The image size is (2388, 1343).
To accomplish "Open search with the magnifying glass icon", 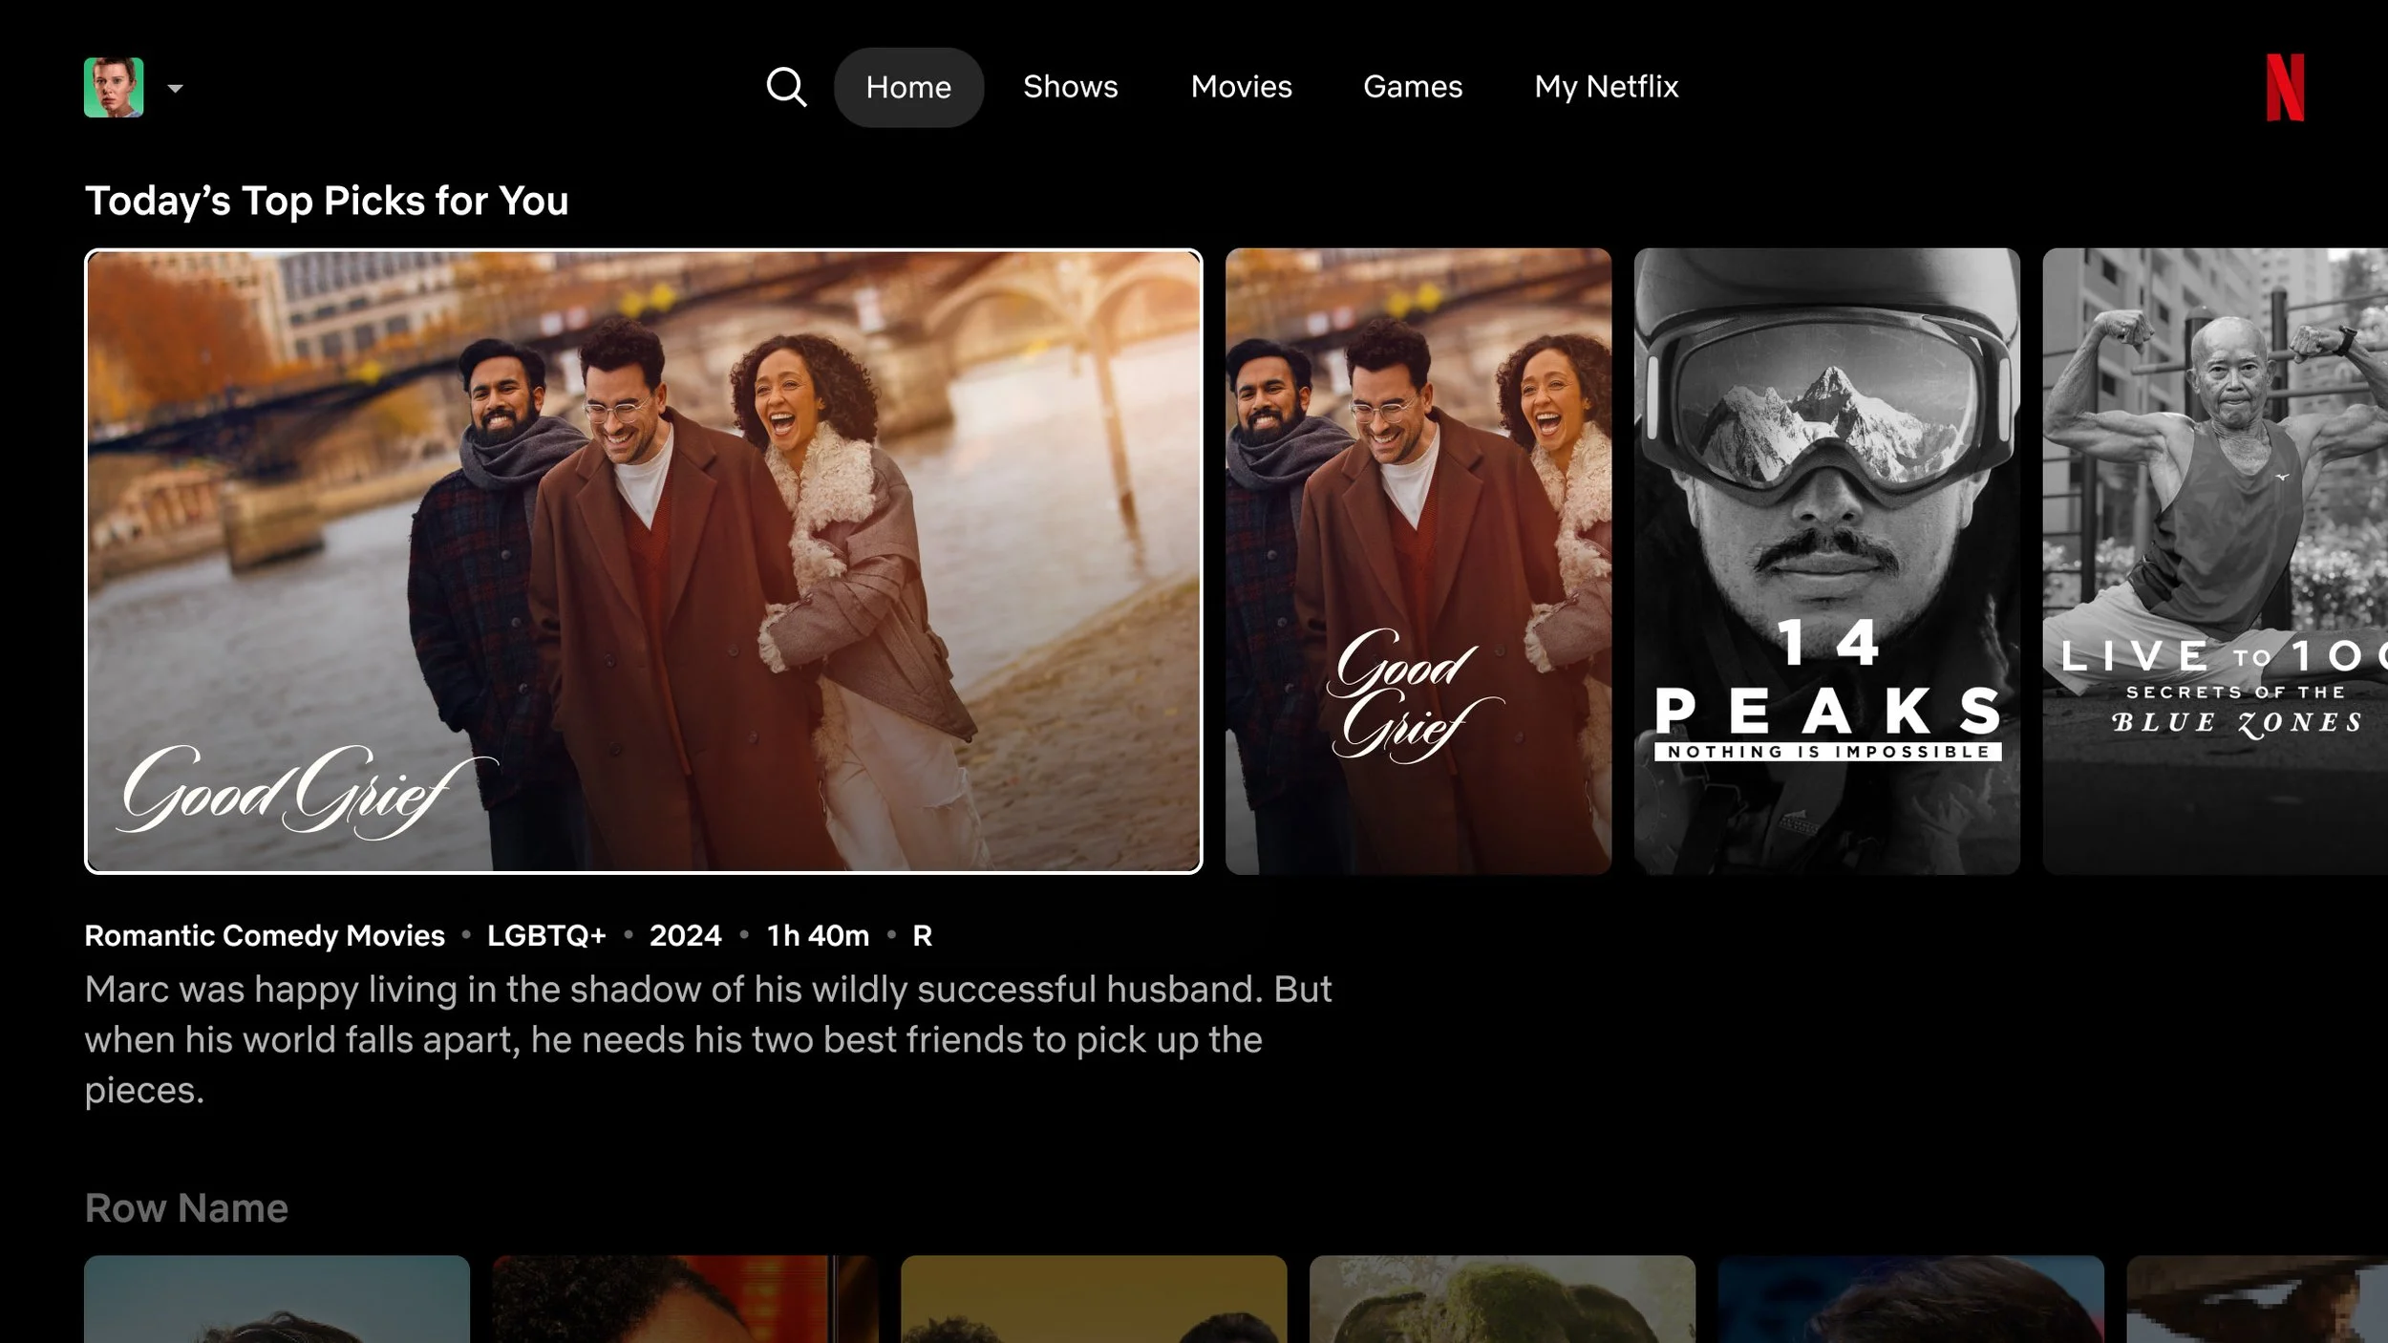I will [x=786, y=87].
